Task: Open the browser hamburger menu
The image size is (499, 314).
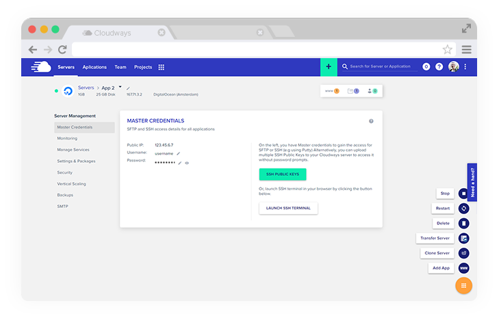Action: tap(467, 49)
